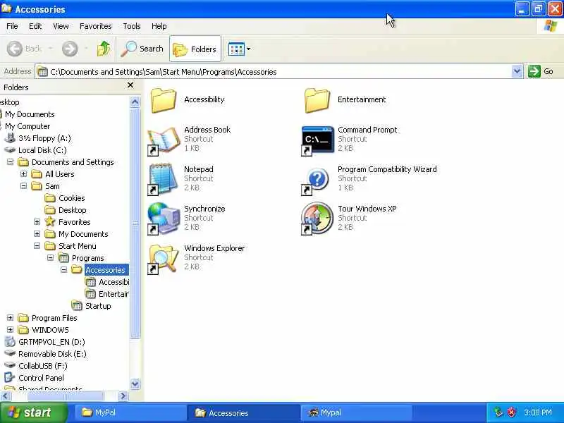The width and height of the screenshot is (564, 423).
Task: Open the address bar dropdown
Action: tap(517, 72)
